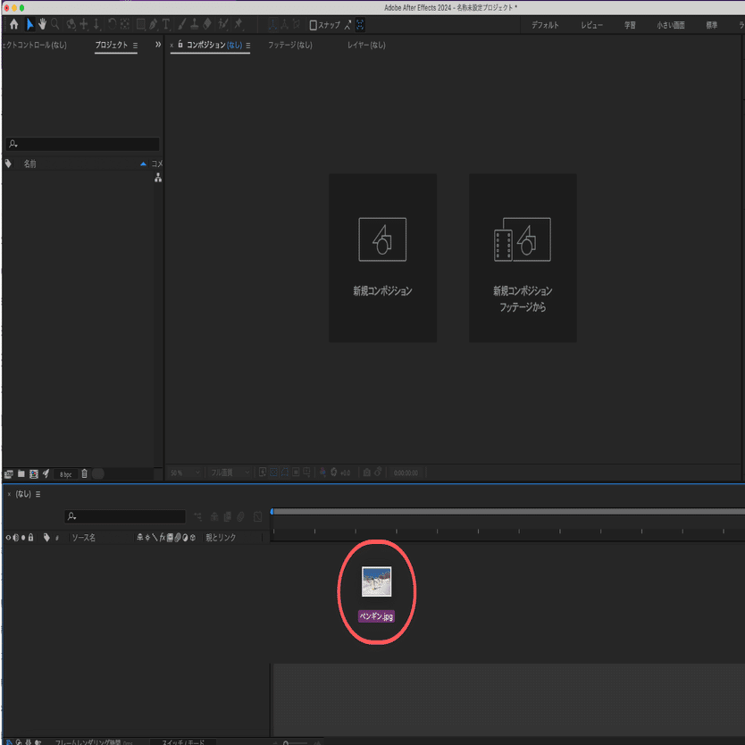Open the Composition panel menu icon
Screen dimensions: 745x745
coord(248,46)
